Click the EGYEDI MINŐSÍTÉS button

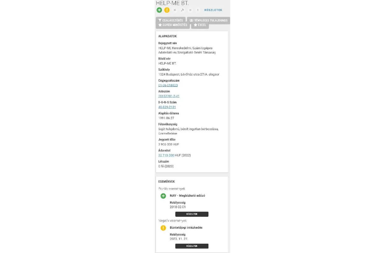[173, 25]
